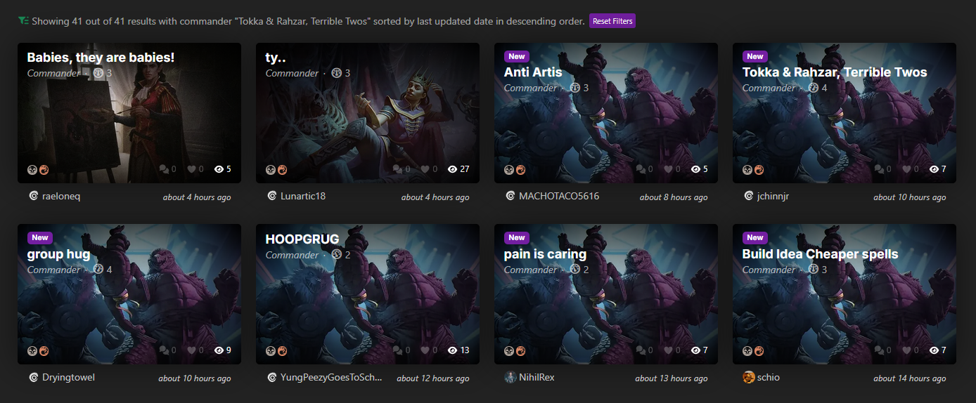Image resolution: width=976 pixels, height=403 pixels.
Task: Click heart like icon on ty.. deck
Action: [x=430, y=169]
